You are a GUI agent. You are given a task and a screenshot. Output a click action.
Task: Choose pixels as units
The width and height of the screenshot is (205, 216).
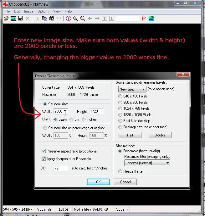tap(55, 119)
